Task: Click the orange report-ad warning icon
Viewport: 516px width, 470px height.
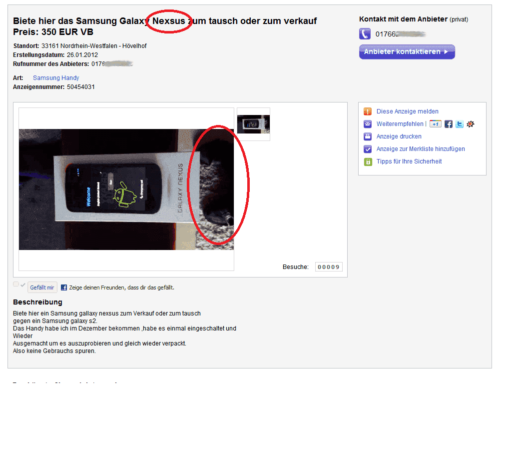Action: pyautogui.click(x=368, y=111)
